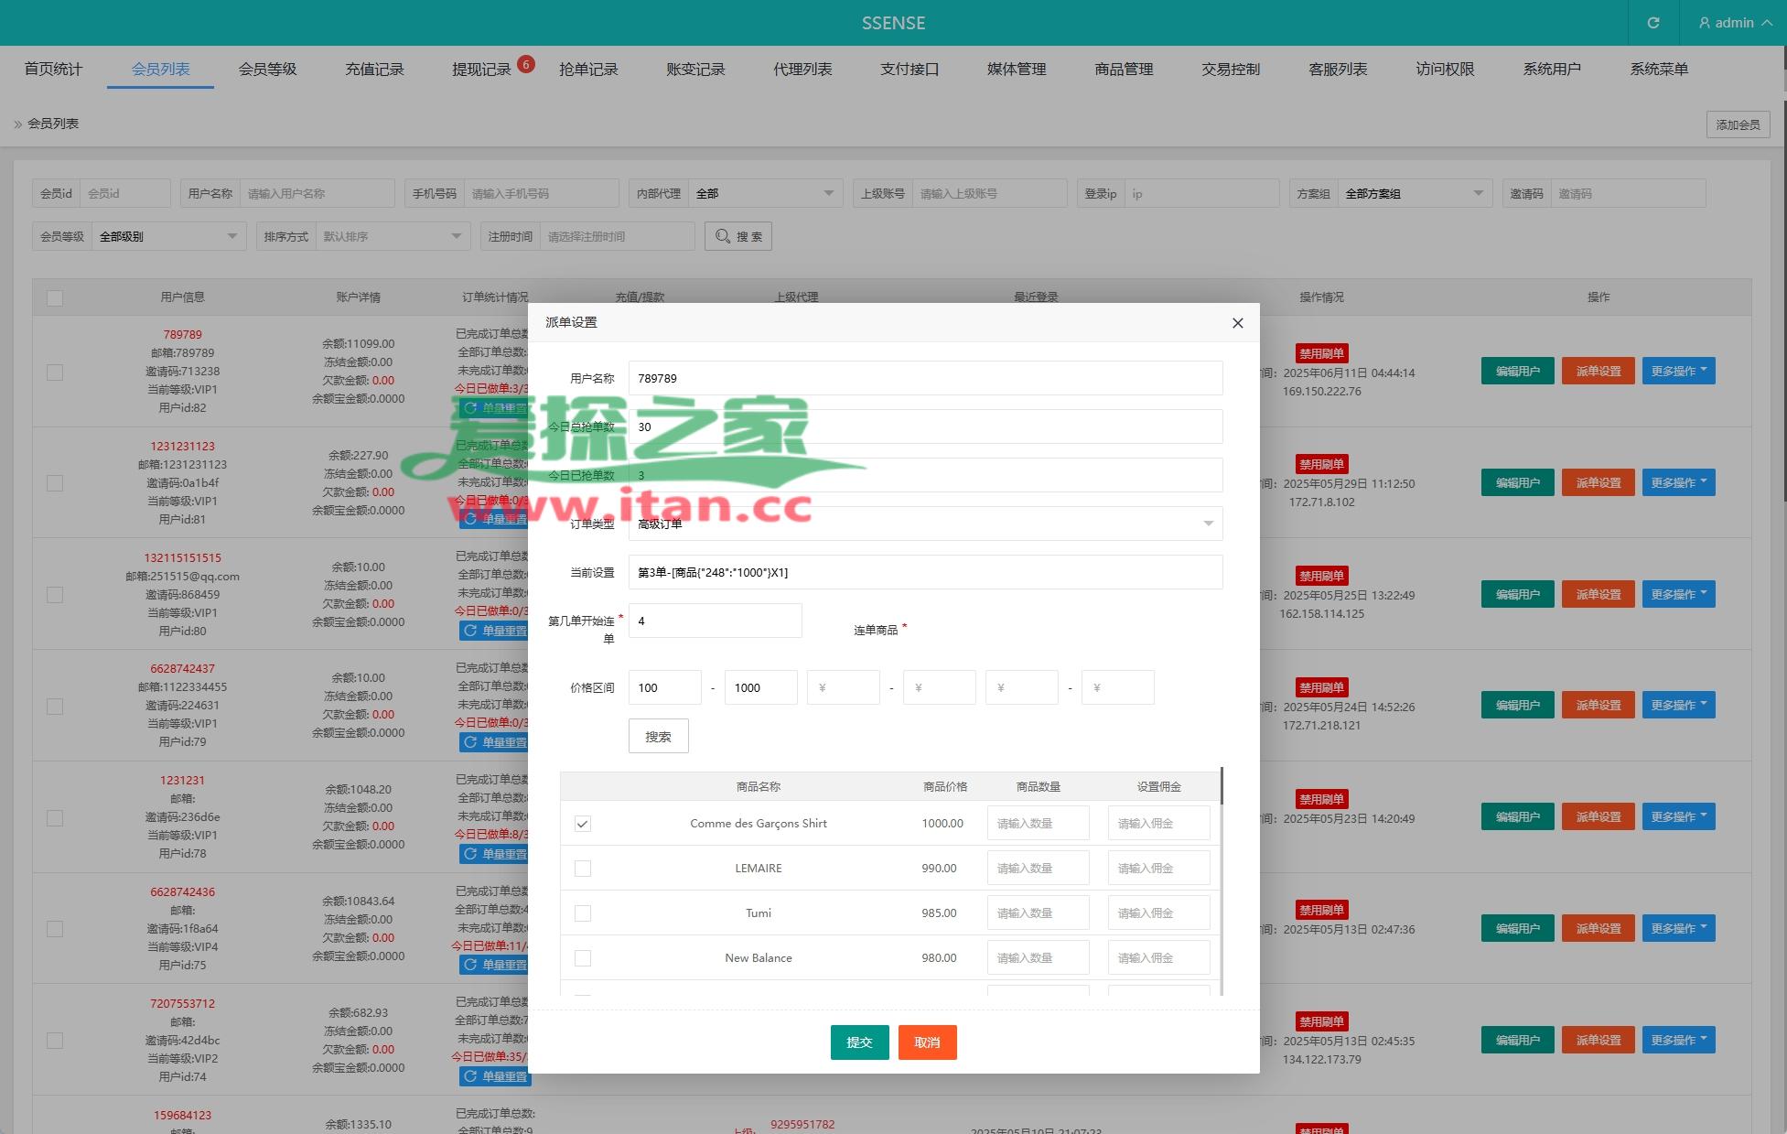
Task: Switch to 商品管理 tab
Action: (1124, 69)
